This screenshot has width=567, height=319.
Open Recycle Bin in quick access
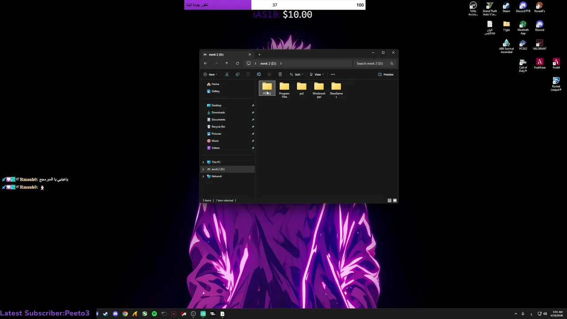218,127
